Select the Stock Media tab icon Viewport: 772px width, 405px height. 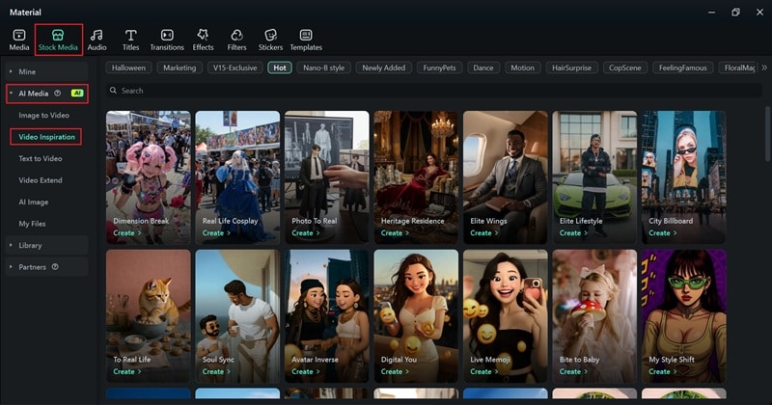pyautogui.click(x=58, y=35)
